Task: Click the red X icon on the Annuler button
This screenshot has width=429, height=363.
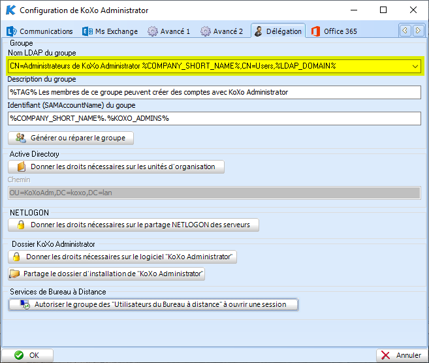Action: [x=385, y=355]
